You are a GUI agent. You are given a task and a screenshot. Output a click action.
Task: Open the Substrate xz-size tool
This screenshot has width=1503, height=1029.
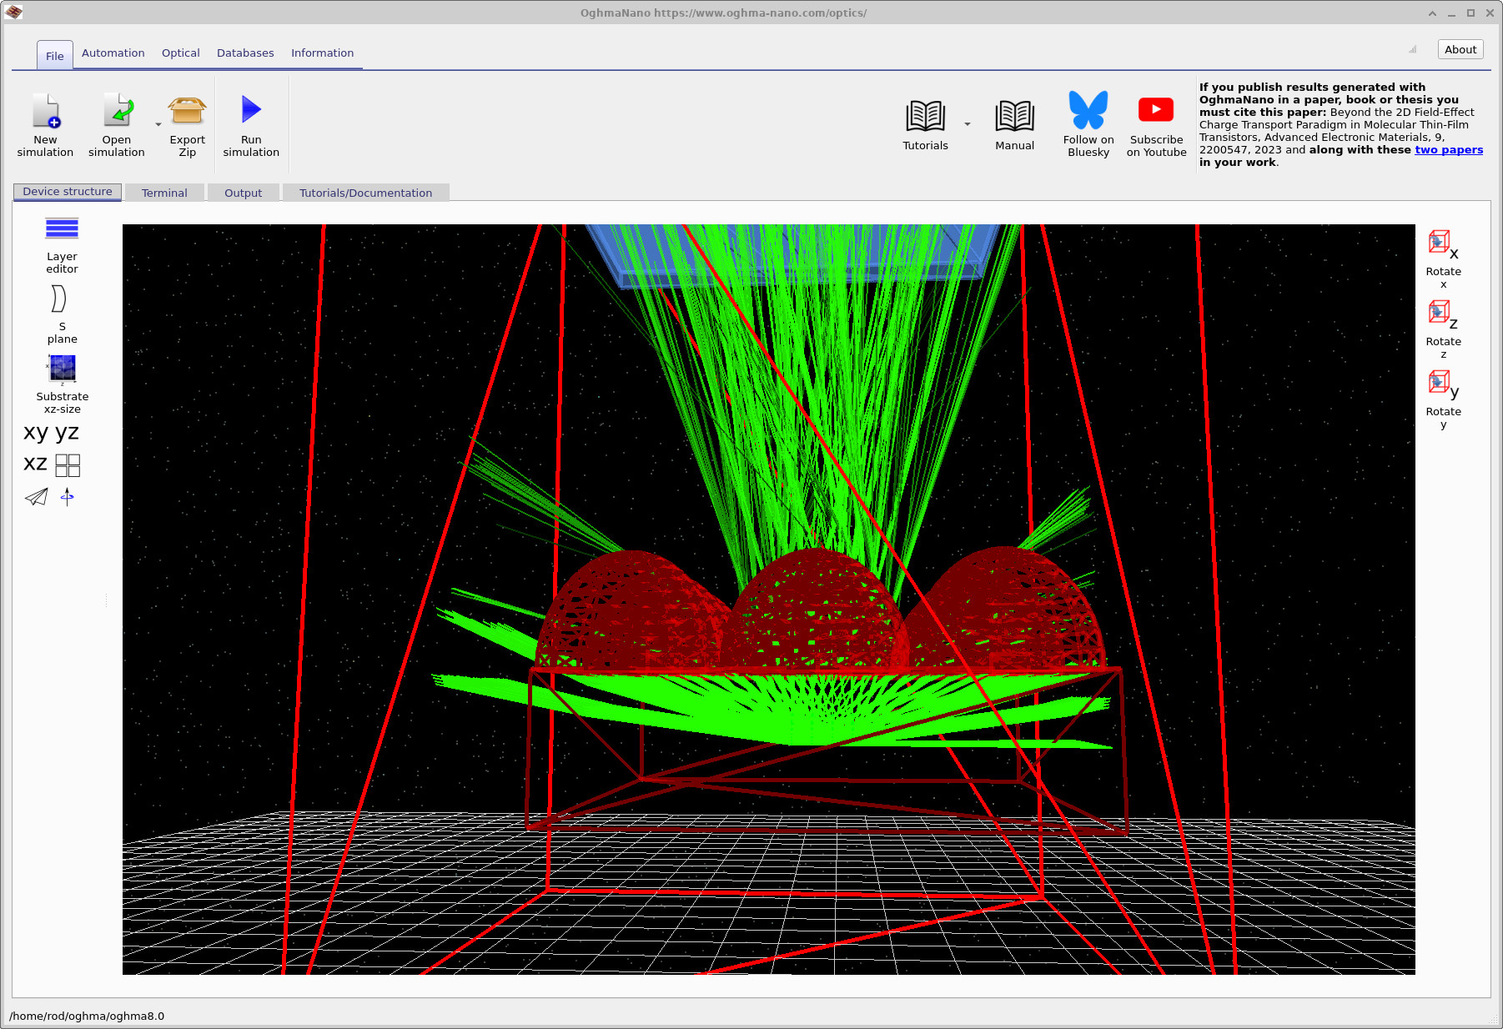62,379
